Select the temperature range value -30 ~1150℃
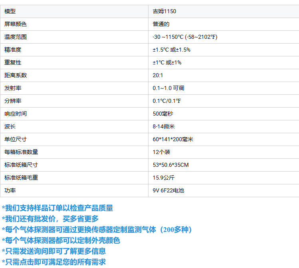Image resolution: width=299 pixels, height=268 pixels. [x=185, y=37]
